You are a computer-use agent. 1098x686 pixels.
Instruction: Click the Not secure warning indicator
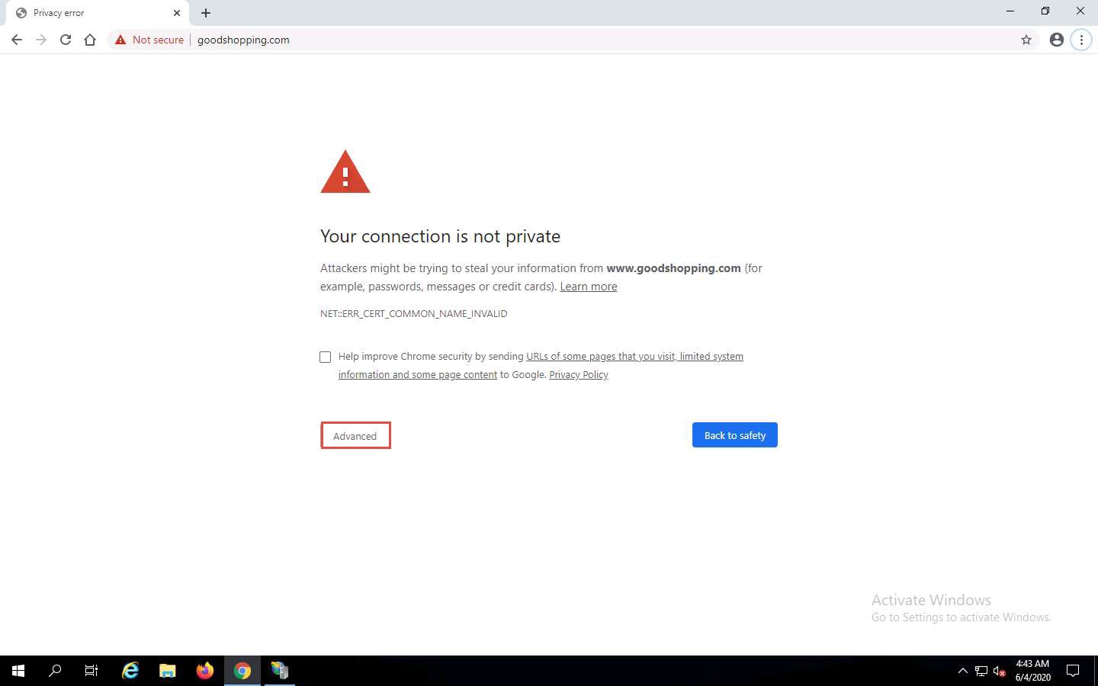(x=149, y=40)
